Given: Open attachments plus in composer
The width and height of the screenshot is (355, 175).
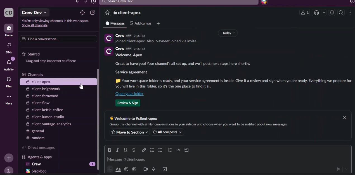Looking at the screenshot, I should pos(110,169).
